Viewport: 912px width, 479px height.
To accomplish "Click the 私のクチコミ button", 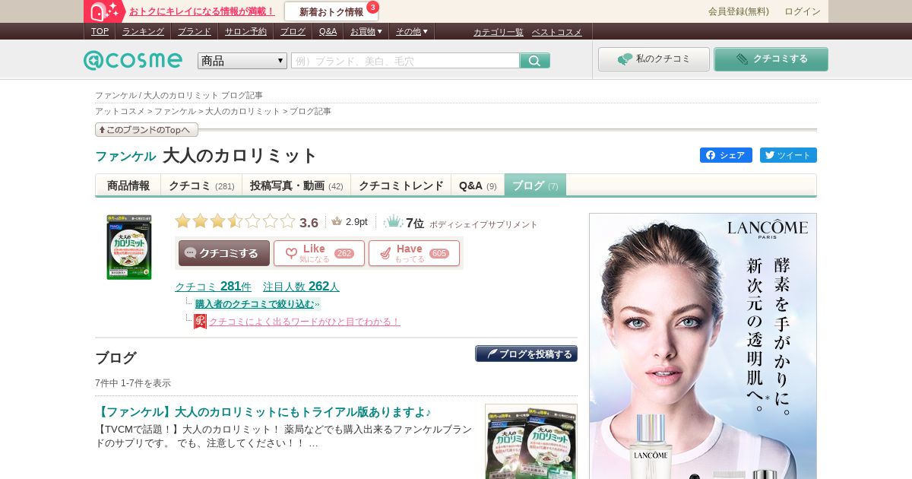I will tap(654, 59).
